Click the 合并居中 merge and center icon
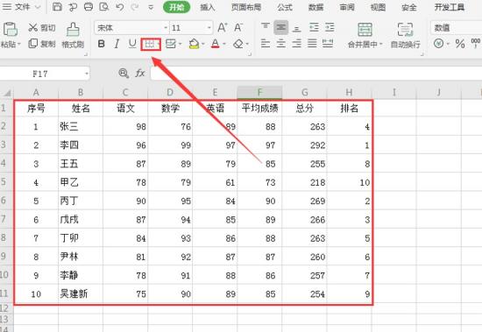 [x=365, y=30]
